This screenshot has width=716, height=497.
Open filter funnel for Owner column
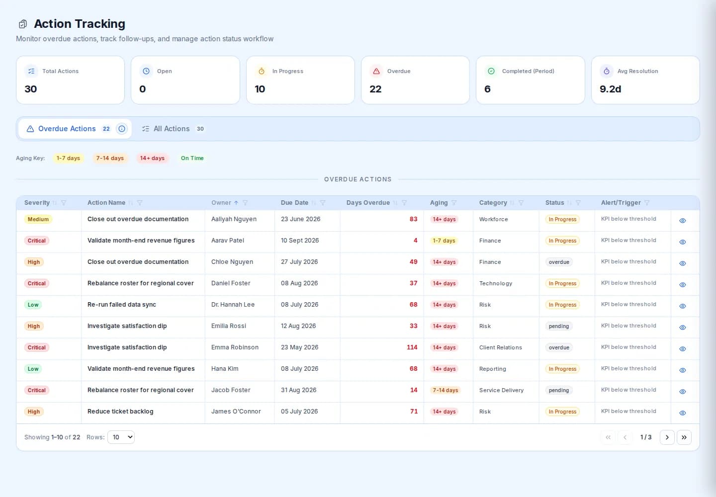point(245,203)
